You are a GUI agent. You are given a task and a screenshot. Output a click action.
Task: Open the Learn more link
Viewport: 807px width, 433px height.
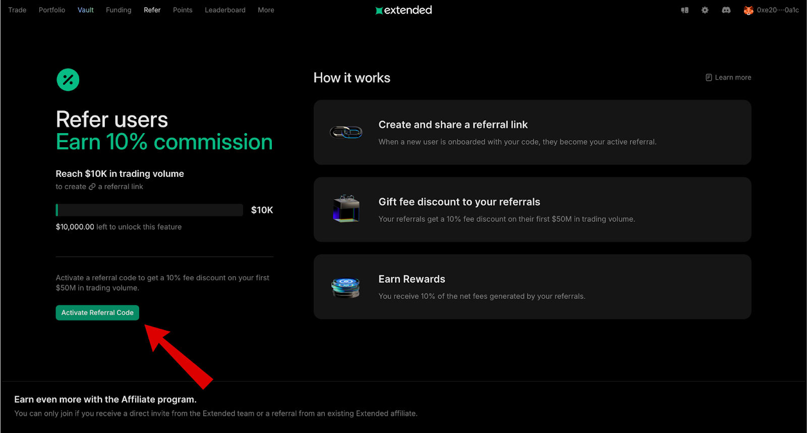pyautogui.click(x=733, y=78)
